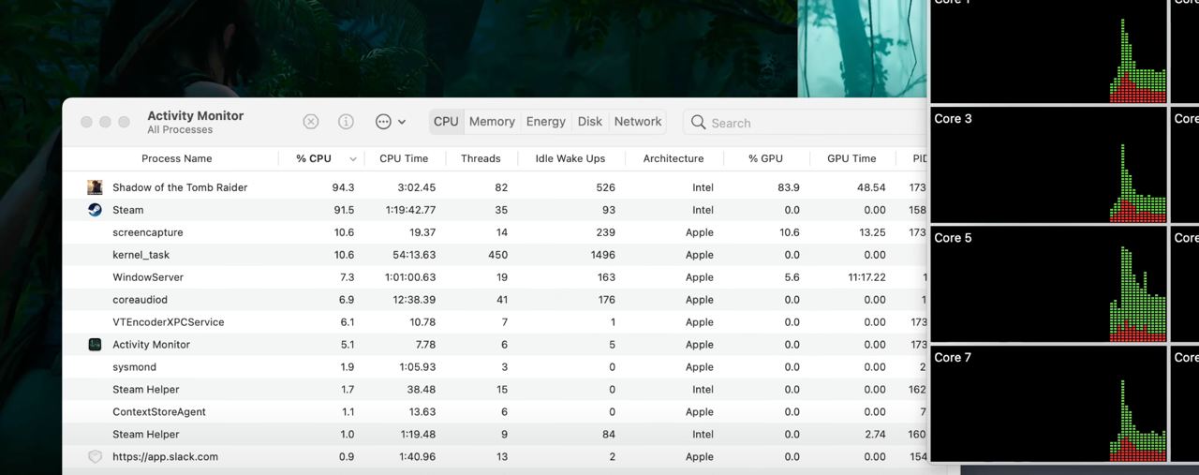The image size is (1199, 475).
Task: Click Core 3 graph in CPU History window
Action: (x=1049, y=165)
